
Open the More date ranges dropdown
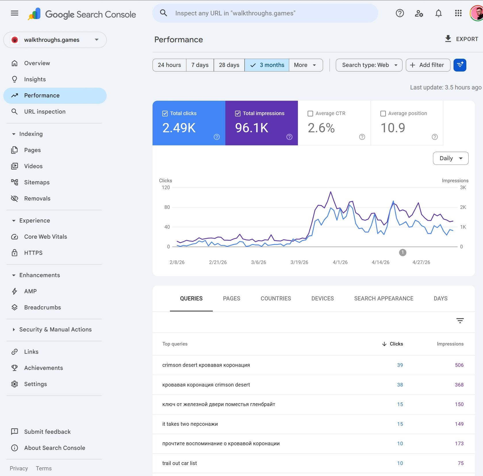point(306,65)
